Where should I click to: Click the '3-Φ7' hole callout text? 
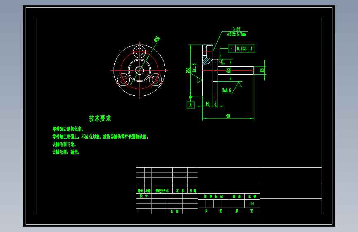point(236,29)
